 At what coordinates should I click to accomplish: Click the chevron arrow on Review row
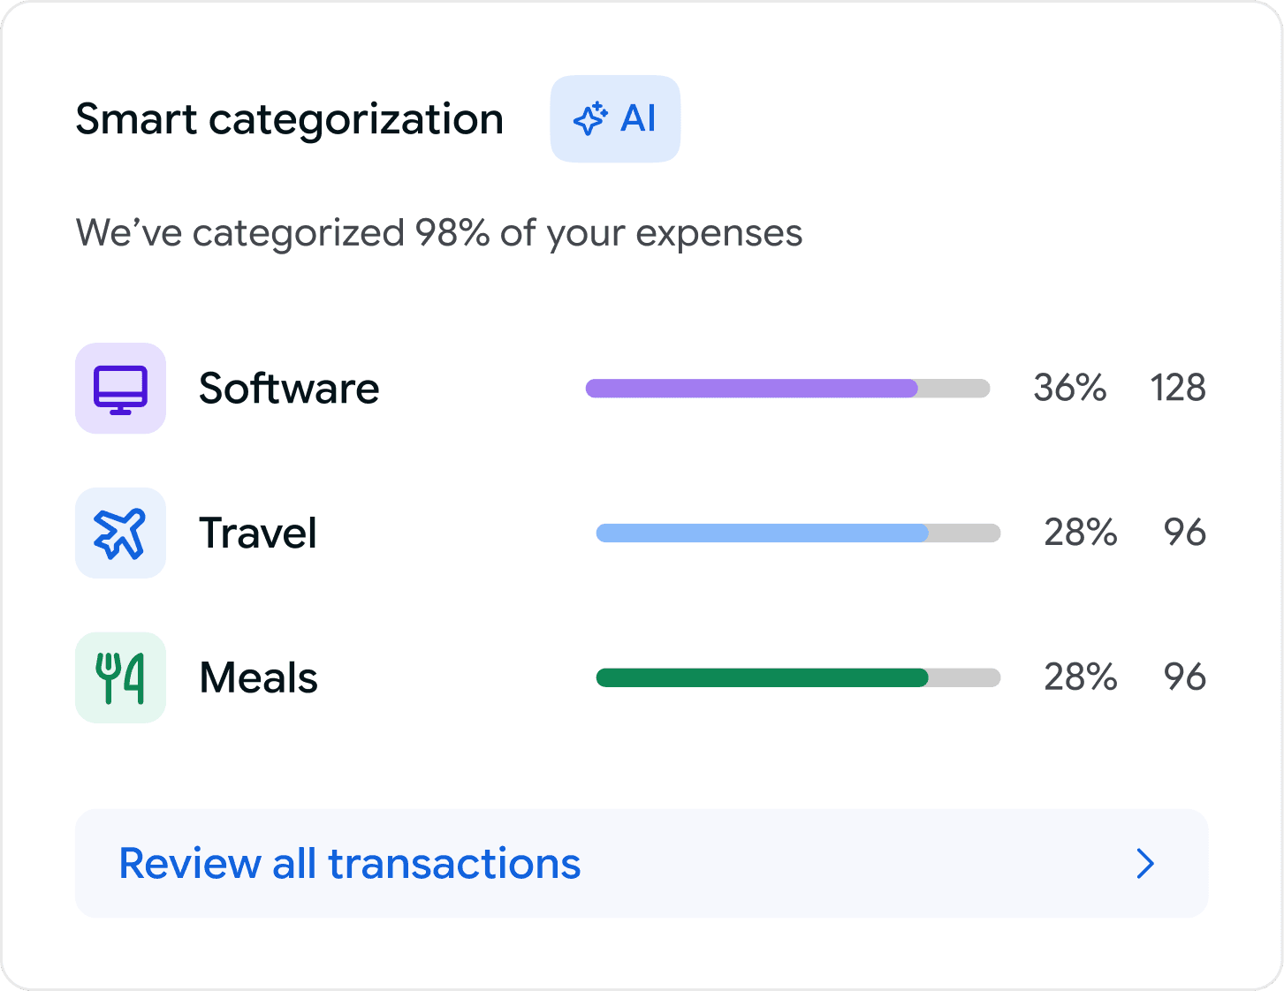[1145, 863]
